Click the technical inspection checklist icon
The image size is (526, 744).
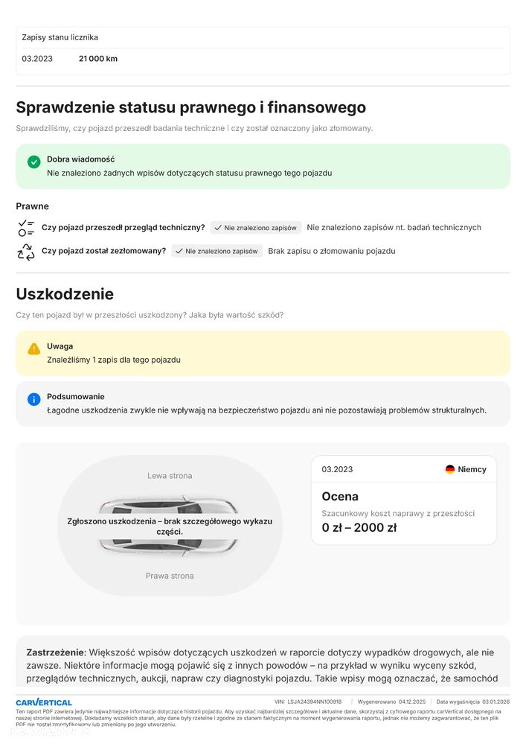pyautogui.click(x=25, y=228)
